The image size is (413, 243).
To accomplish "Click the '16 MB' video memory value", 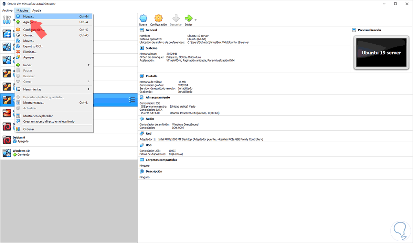I will click(x=182, y=82).
